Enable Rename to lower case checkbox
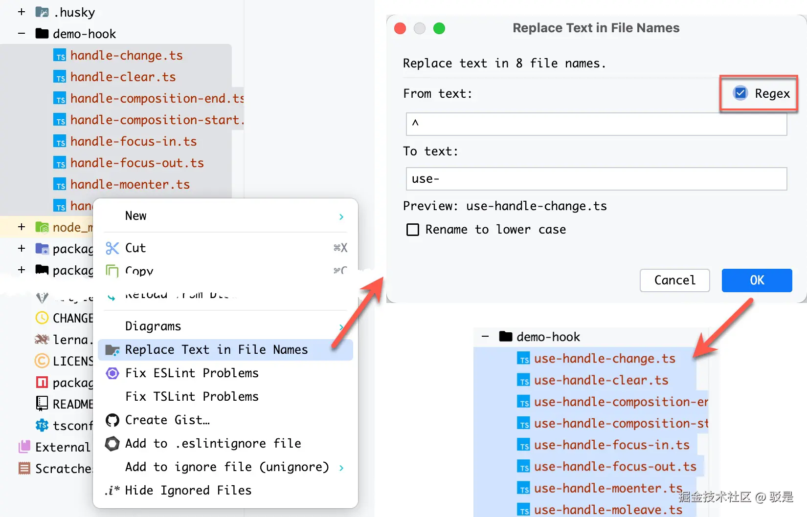 tap(413, 230)
